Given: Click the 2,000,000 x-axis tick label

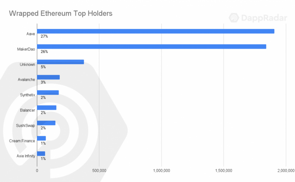Looking at the screenshot, I should pyautogui.click(x=285, y=171).
